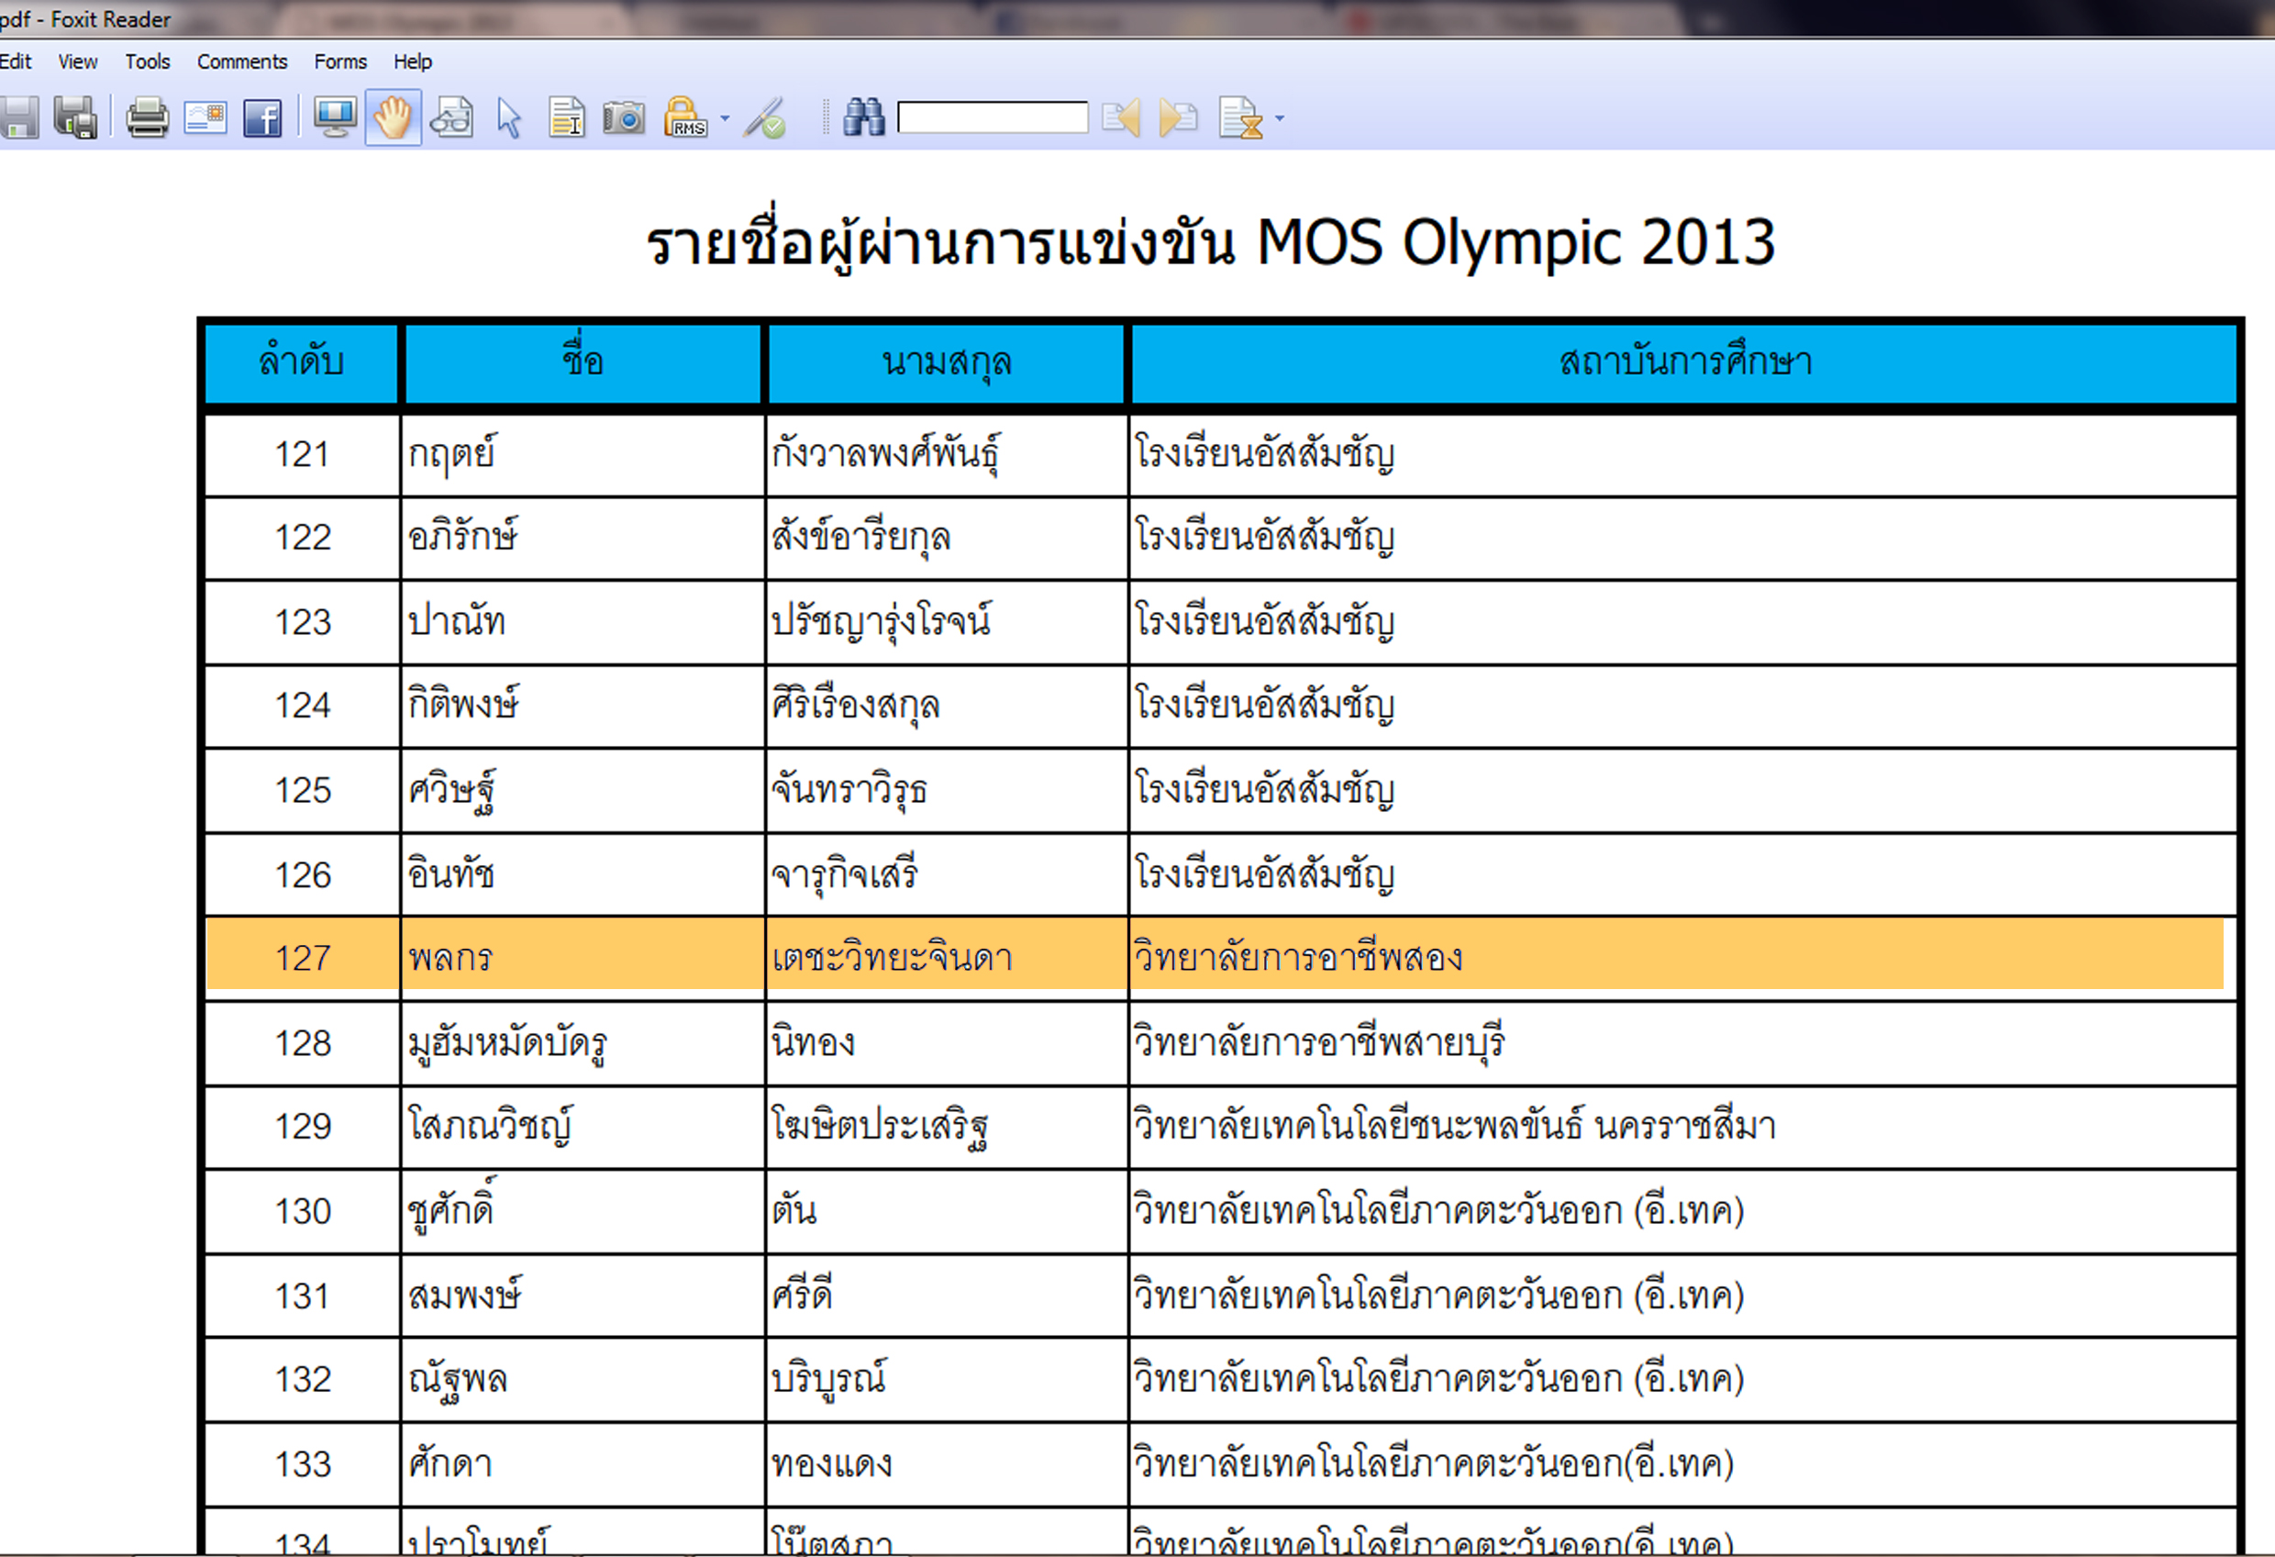This screenshot has width=2275, height=1557.
Task: Click the monitor full-screen icon
Action: coord(335,118)
